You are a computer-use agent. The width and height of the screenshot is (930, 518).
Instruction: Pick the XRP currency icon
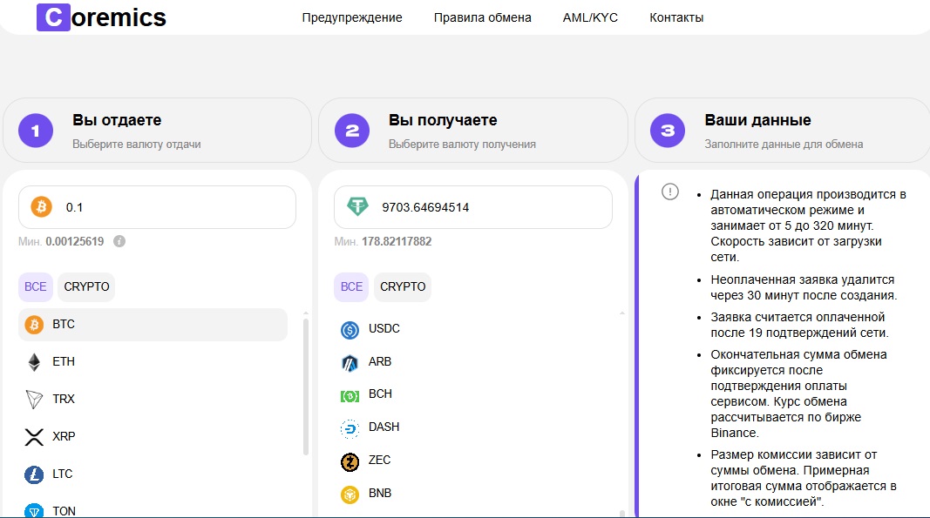tap(34, 437)
